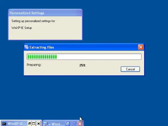Close the Extracting files dialog
Screen dimensions: 168x126
point(141,47)
